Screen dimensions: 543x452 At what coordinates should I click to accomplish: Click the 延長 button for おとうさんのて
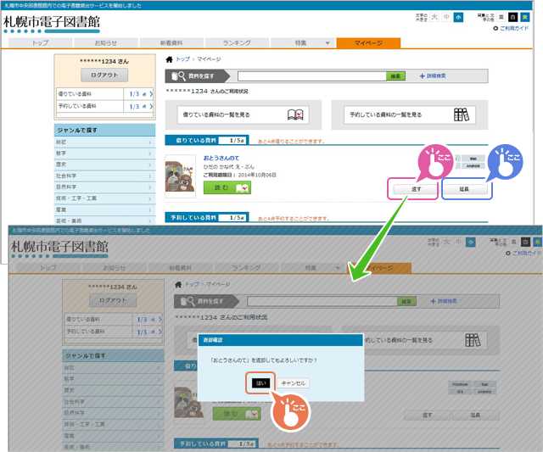coord(464,189)
